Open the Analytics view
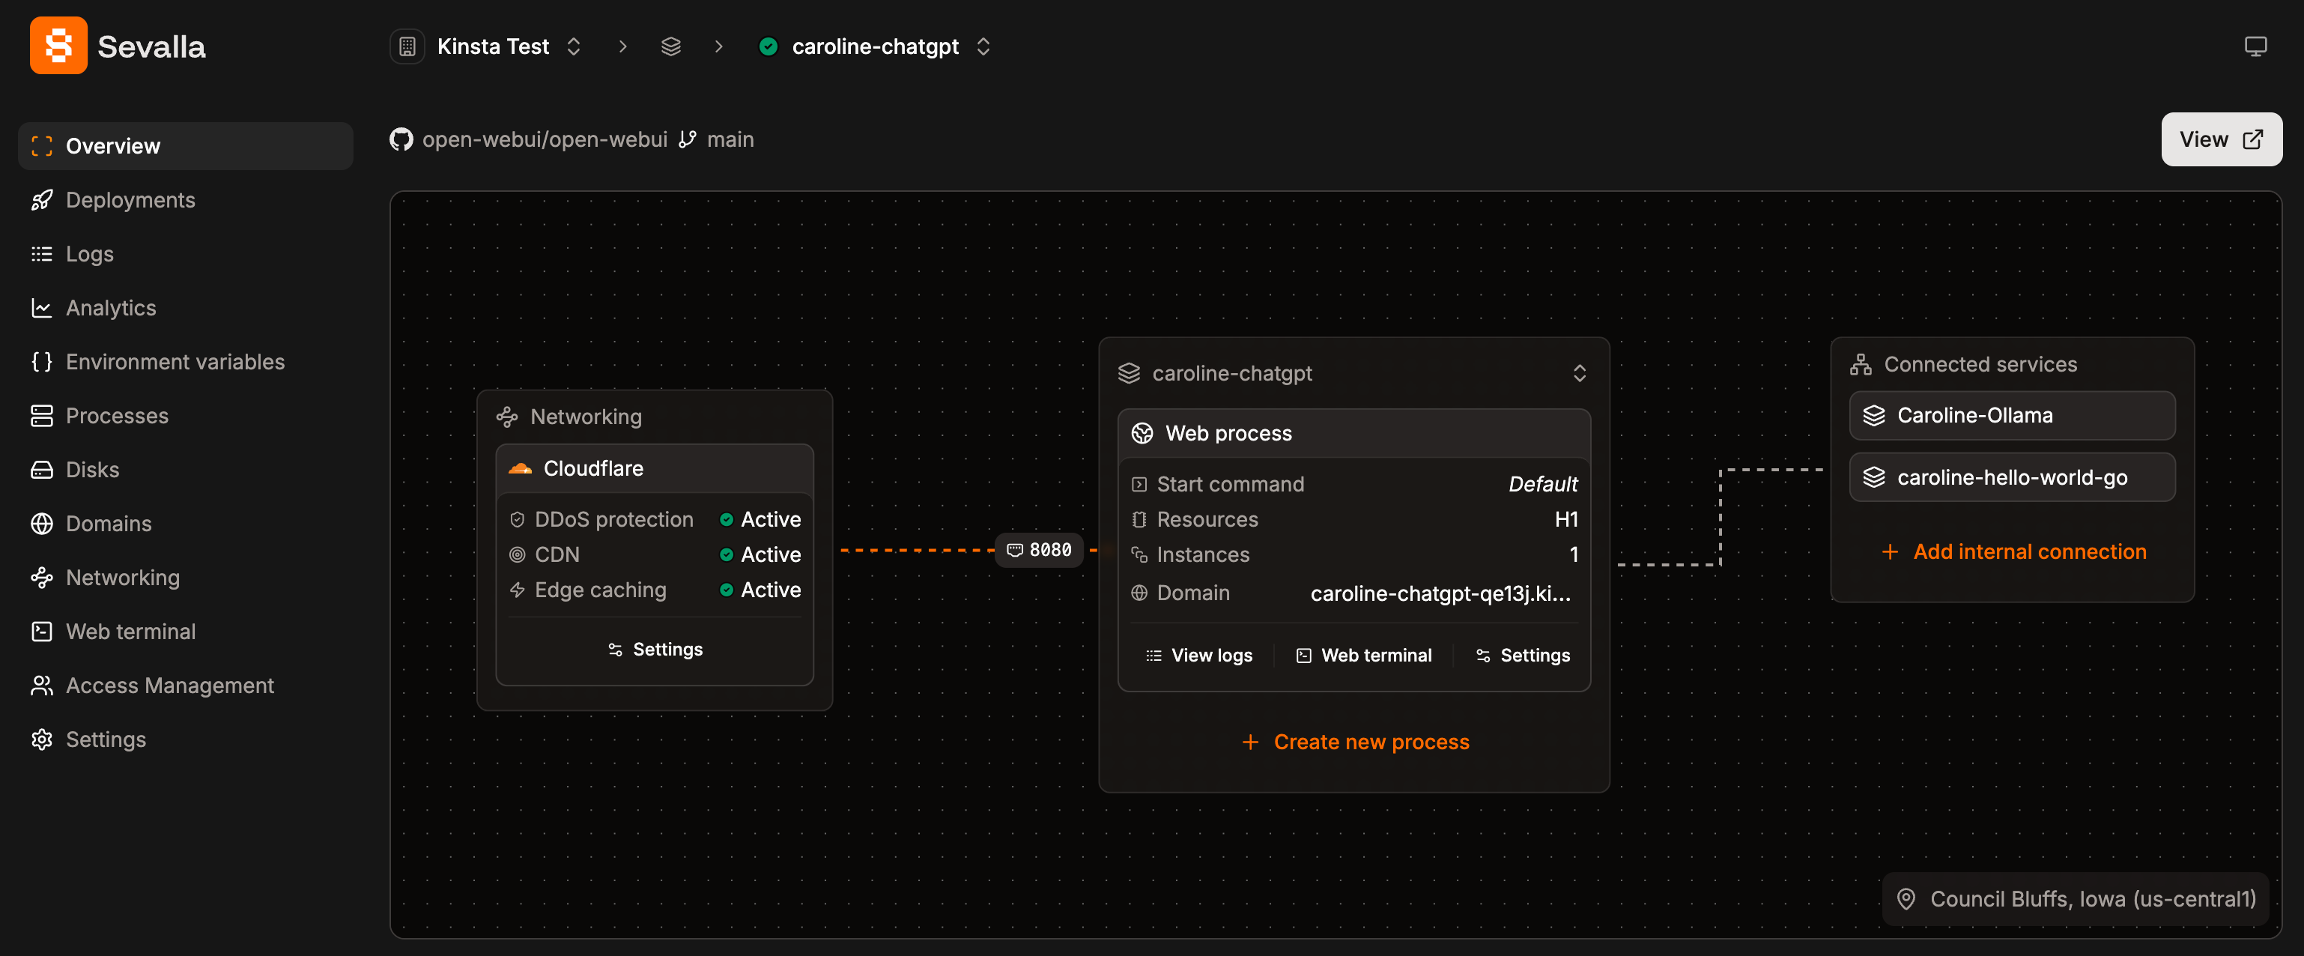 click(x=111, y=308)
